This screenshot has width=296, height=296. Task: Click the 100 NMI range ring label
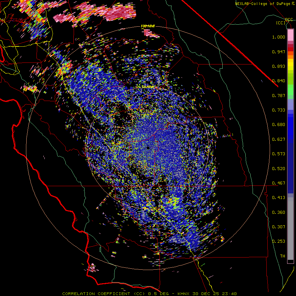click(148, 26)
